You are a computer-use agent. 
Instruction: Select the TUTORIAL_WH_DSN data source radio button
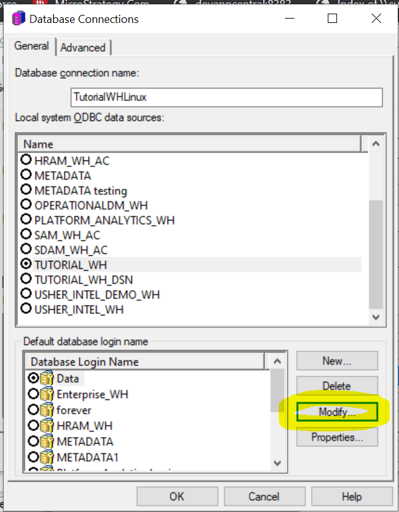(27, 279)
